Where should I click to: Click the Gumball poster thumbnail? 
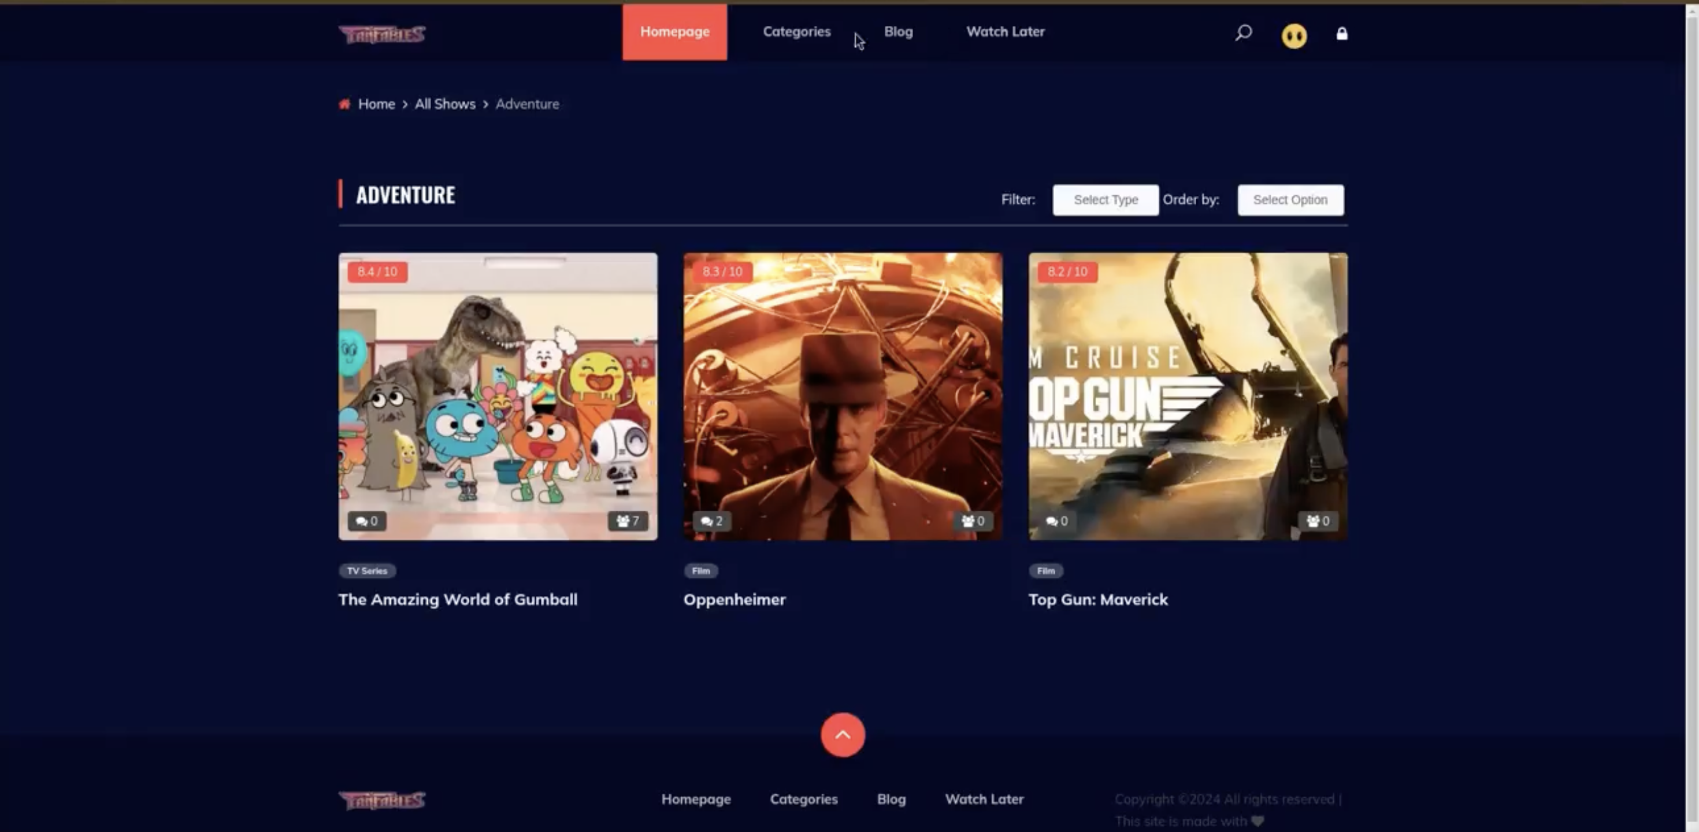(498, 396)
